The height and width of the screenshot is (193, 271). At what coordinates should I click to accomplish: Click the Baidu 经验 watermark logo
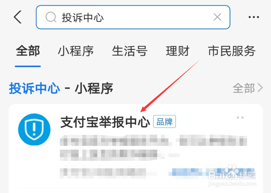[x=232, y=175]
